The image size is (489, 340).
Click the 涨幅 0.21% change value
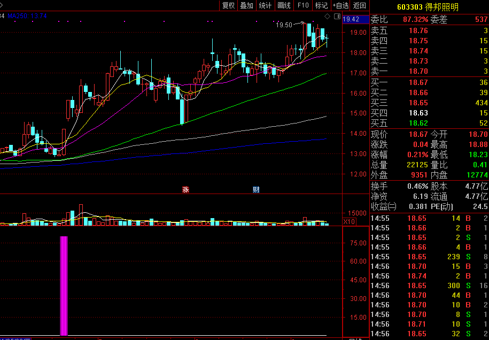tap(417, 154)
